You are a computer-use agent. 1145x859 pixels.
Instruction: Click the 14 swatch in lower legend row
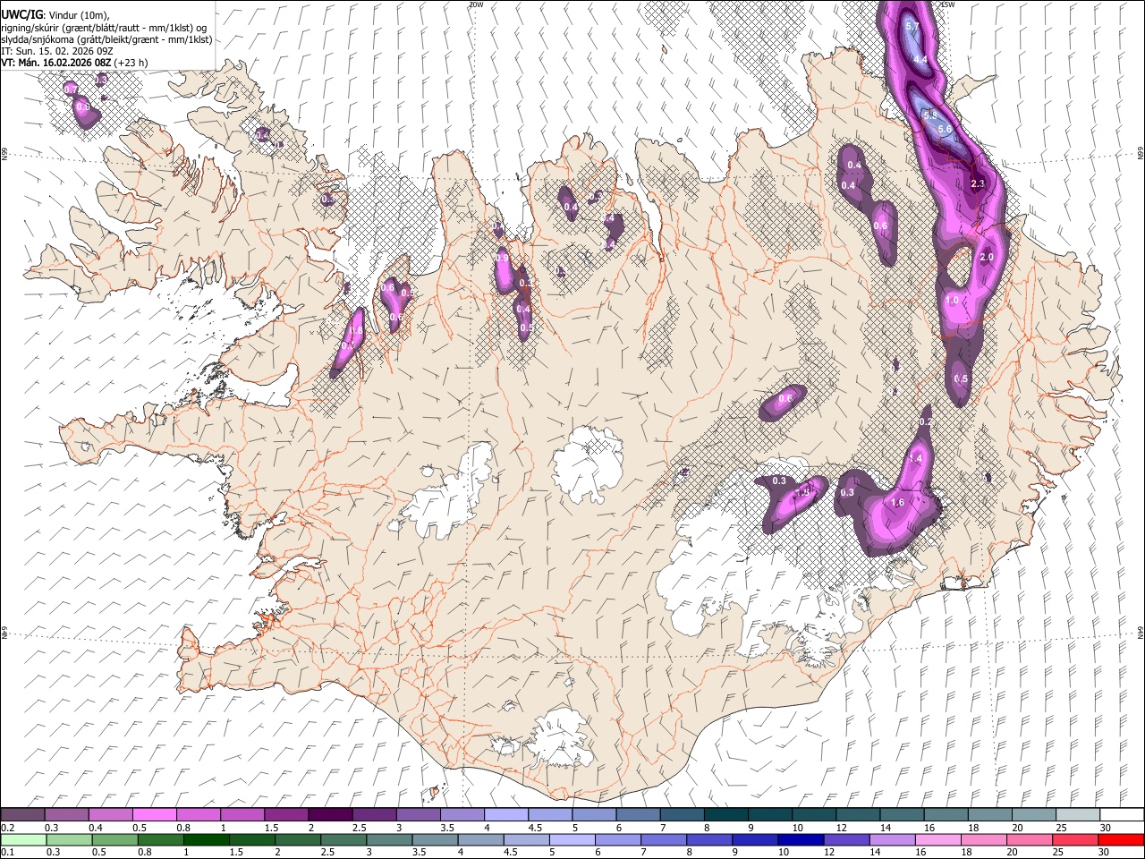click(891, 840)
